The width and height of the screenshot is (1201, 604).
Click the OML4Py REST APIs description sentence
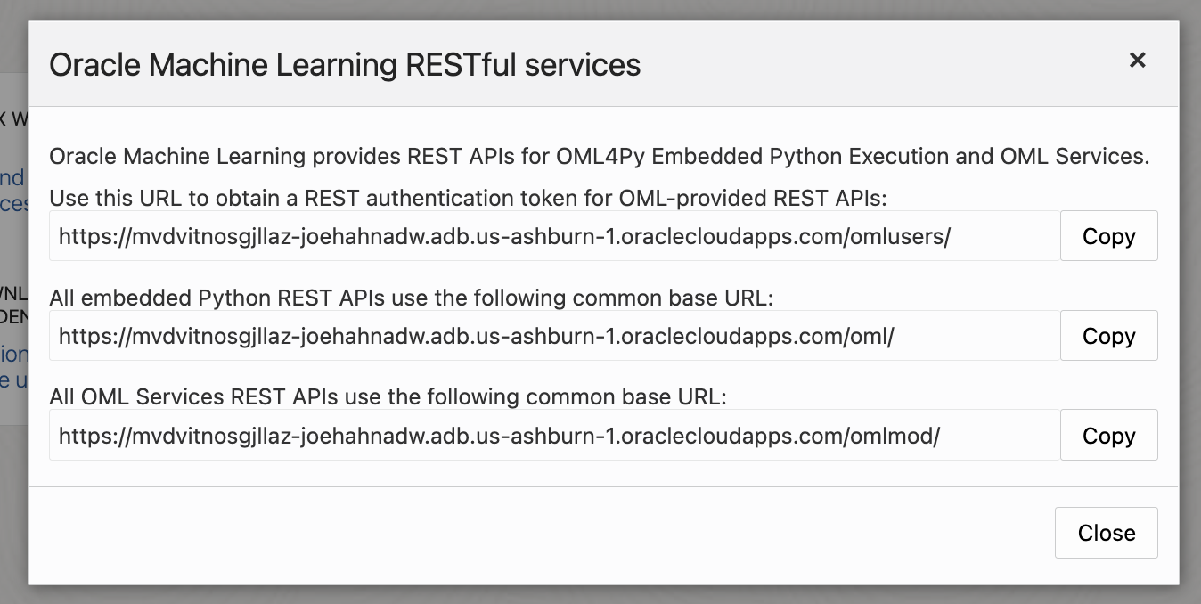[x=599, y=157]
